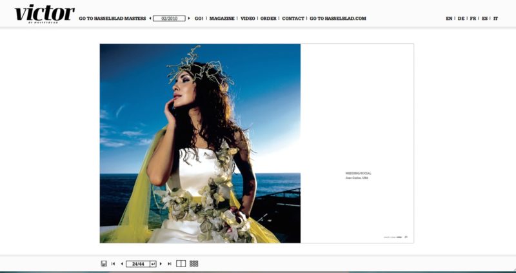Click the save icon in bottom toolbar

pos(104,263)
